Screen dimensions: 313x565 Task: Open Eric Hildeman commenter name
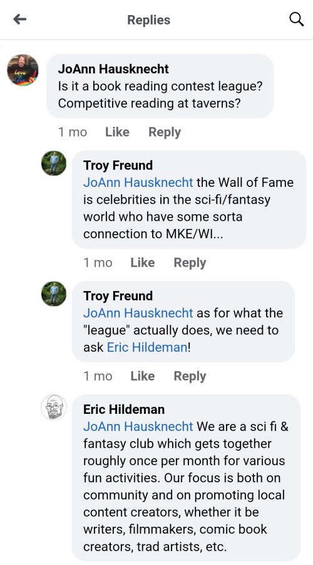point(124,409)
